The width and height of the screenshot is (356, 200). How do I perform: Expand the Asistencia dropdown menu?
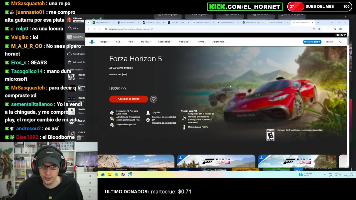[219, 42]
